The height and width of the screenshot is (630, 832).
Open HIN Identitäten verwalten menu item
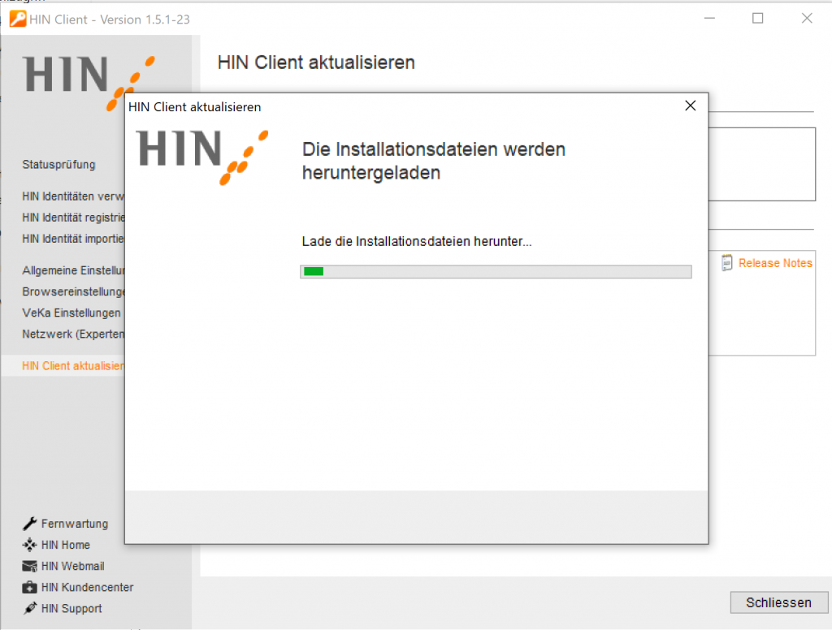click(73, 196)
